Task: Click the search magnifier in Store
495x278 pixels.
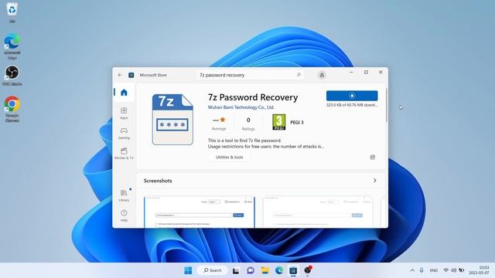Action: point(299,75)
